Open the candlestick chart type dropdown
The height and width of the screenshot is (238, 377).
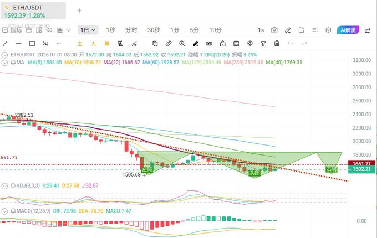click(x=64, y=30)
